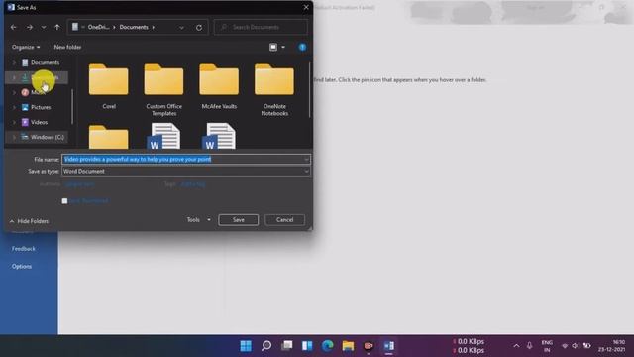Viewport: 634px width, 357px height.
Task: Change view with the view layout icon
Action: [273, 47]
